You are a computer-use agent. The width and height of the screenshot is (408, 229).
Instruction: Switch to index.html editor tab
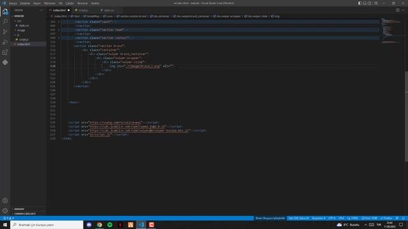point(59,10)
